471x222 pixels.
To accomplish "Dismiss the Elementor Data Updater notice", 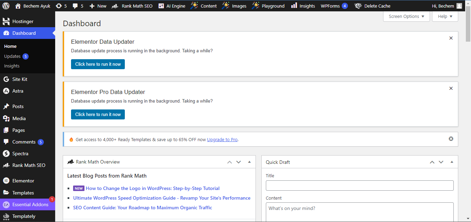I will (x=451, y=38).
